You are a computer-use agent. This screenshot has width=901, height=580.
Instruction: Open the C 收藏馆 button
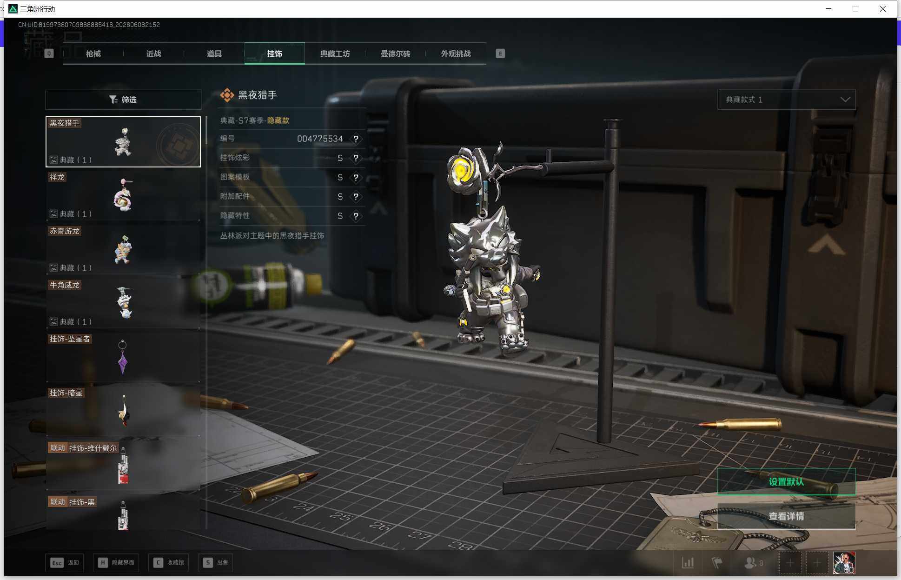tap(168, 563)
